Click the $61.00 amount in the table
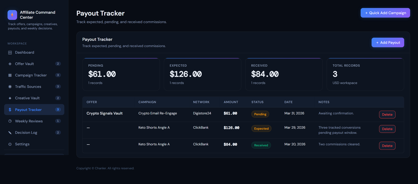This screenshot has height=184, width=418. (x=230, y=113)
